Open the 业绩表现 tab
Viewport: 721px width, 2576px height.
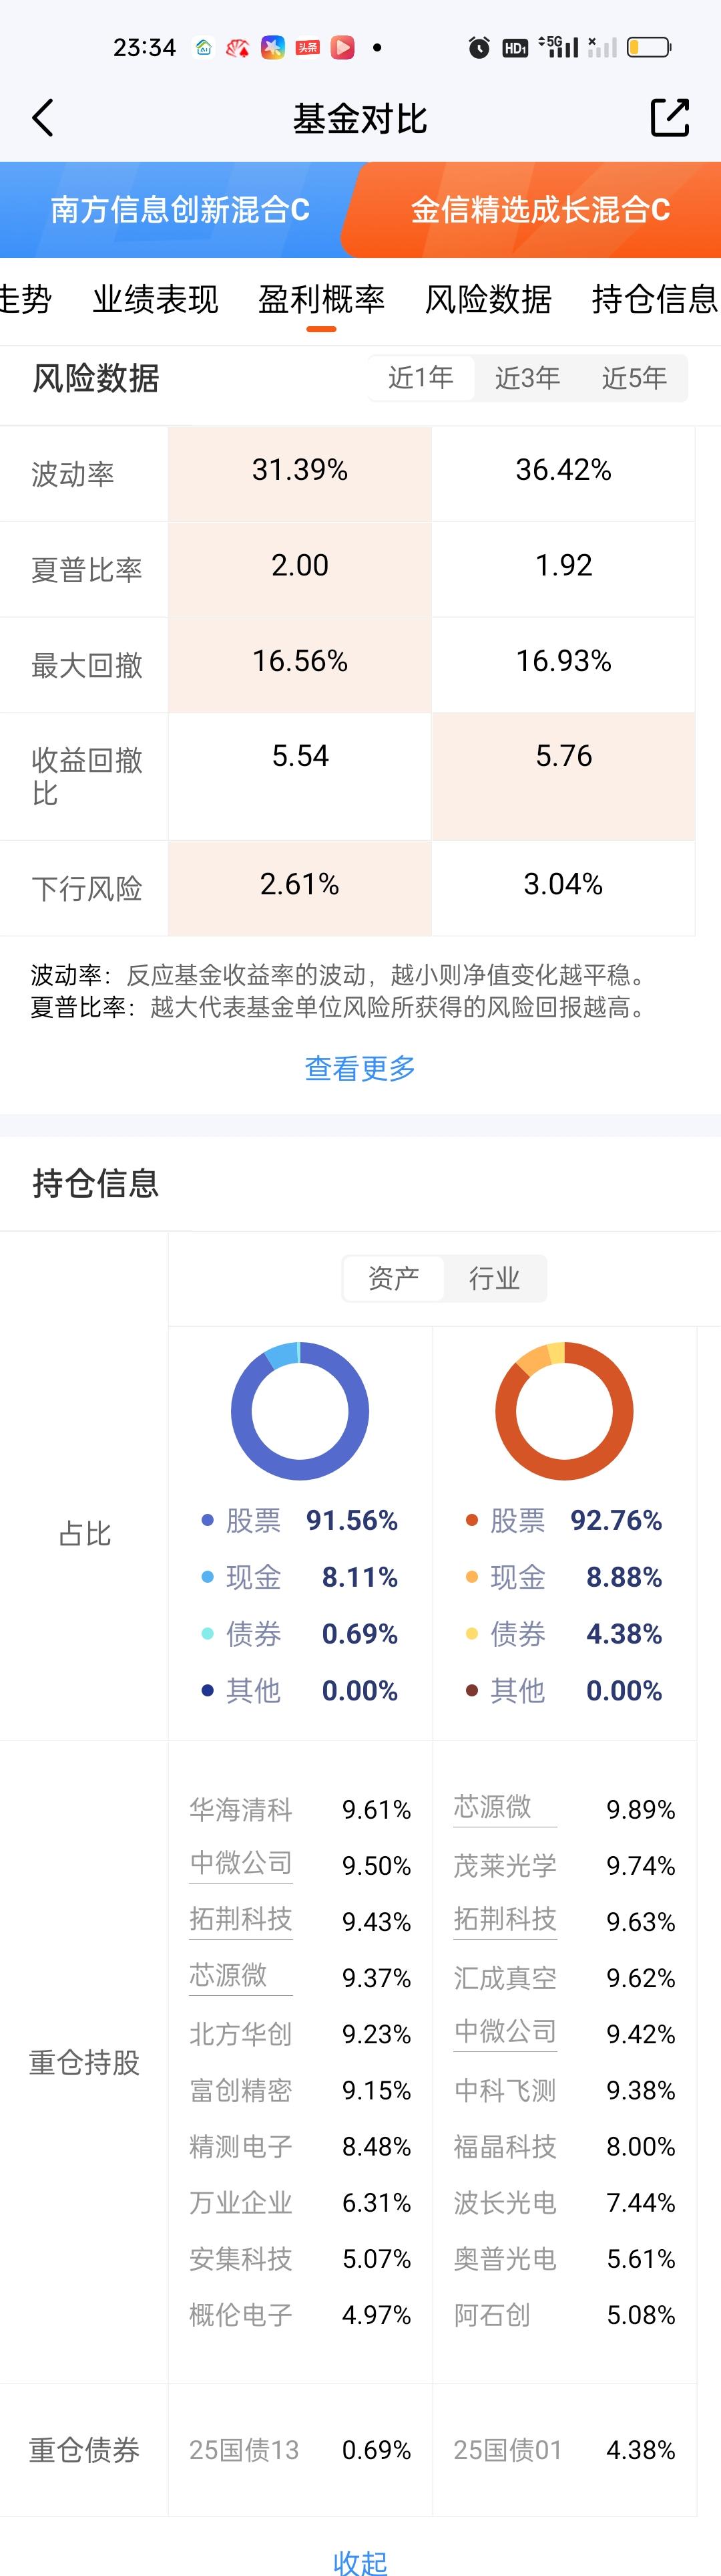(155, 299)
